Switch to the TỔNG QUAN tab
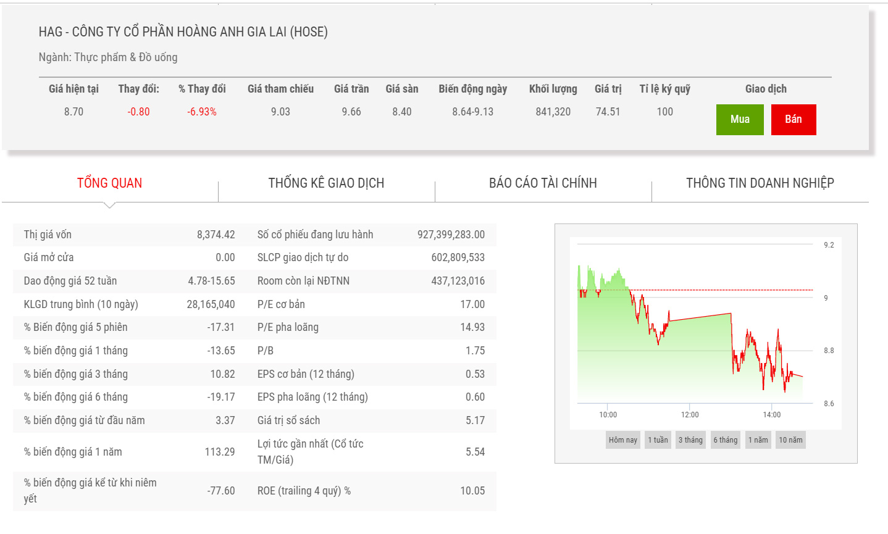Screen dimensions: 888x534 coord(109,183)
